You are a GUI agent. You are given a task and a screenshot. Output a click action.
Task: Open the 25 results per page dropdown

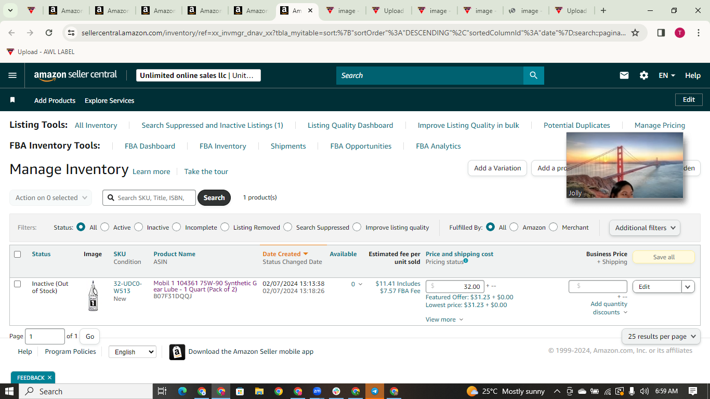(661, 337)
